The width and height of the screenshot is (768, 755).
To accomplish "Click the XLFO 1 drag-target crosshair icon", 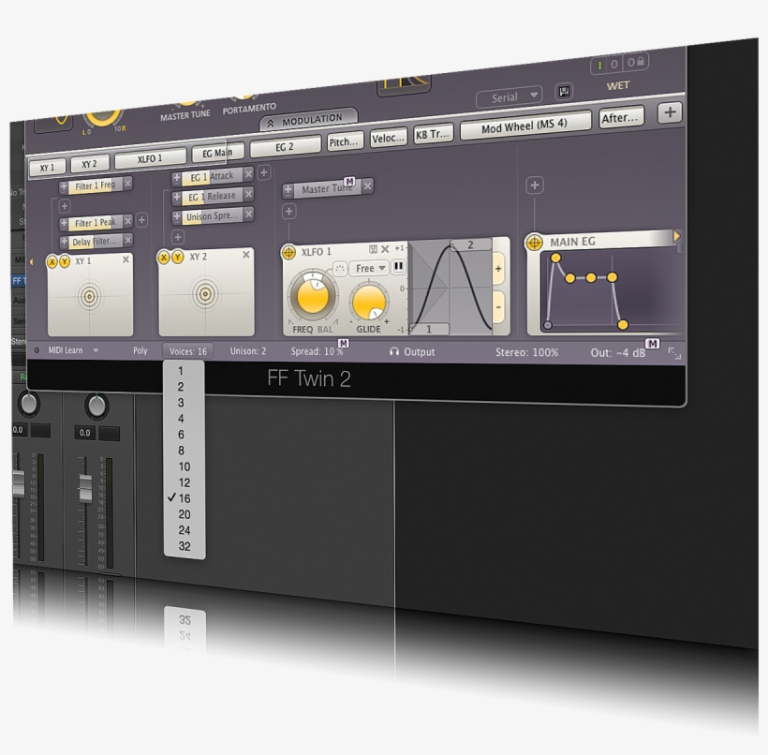I will point(288,253).
